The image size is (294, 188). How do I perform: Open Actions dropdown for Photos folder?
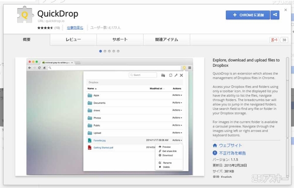[x=177, y=118]
